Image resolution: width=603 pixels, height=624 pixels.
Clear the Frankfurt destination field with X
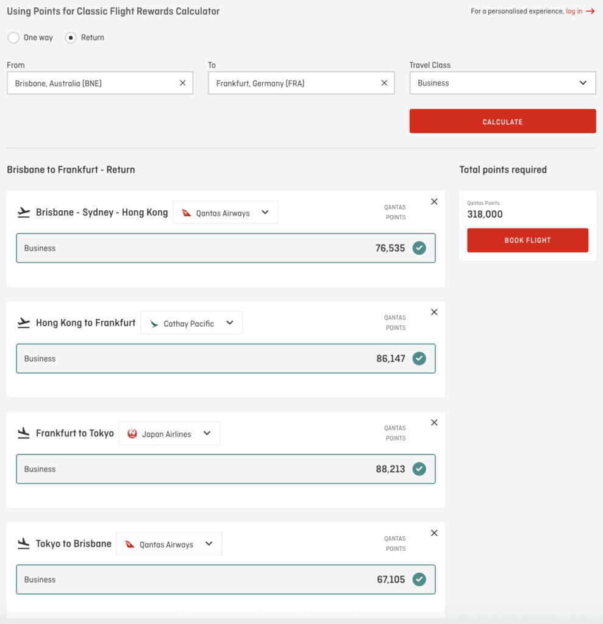pyautogui.click(x=384, y=83)
